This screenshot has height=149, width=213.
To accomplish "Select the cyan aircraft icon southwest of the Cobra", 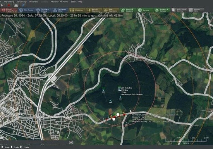I will coord(111,101).
